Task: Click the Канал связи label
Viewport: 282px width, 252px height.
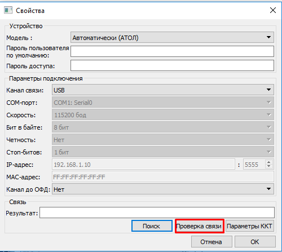Action: [25, 90]
